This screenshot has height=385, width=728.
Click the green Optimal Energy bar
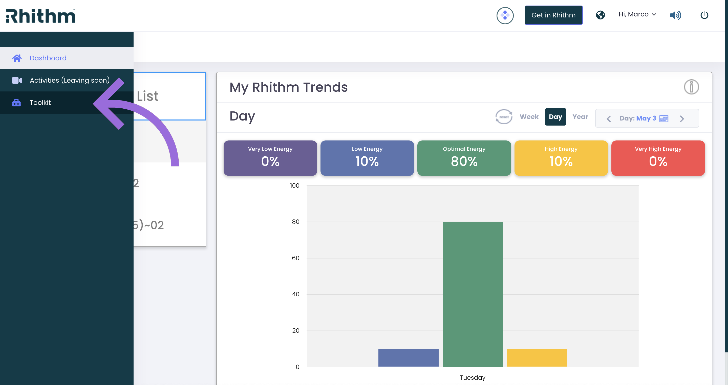point(473,294)
